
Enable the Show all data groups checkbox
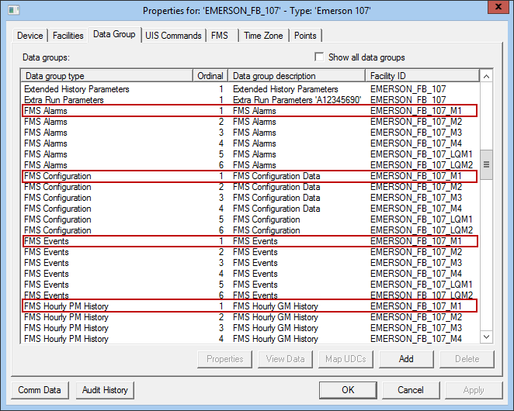pyautogui.click(x=319, y=57)
